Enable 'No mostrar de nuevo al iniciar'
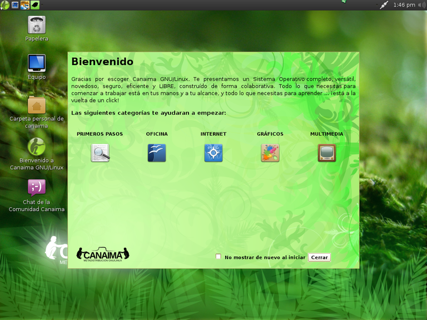Image resolution: width=427 pixels, height=320 pixels. pos(219,257)
